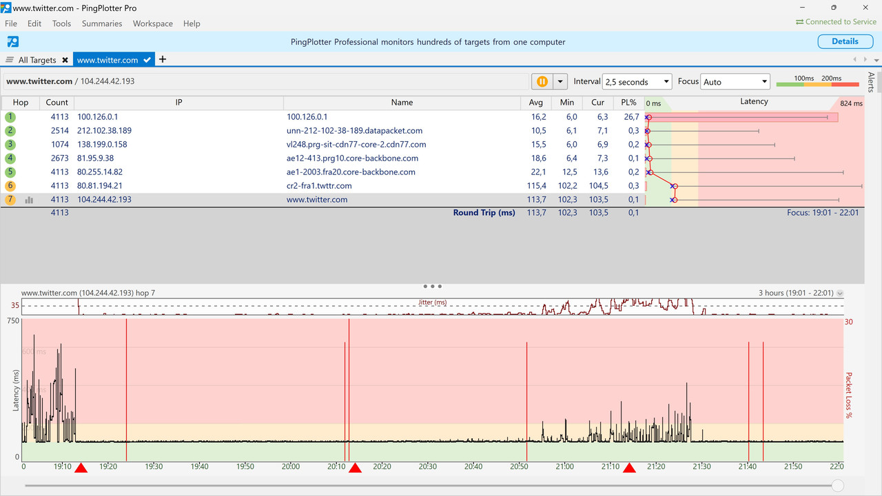Click the Round Trip (ms) summary label
This screenshot has width=882, height=496.
(484, 213)
